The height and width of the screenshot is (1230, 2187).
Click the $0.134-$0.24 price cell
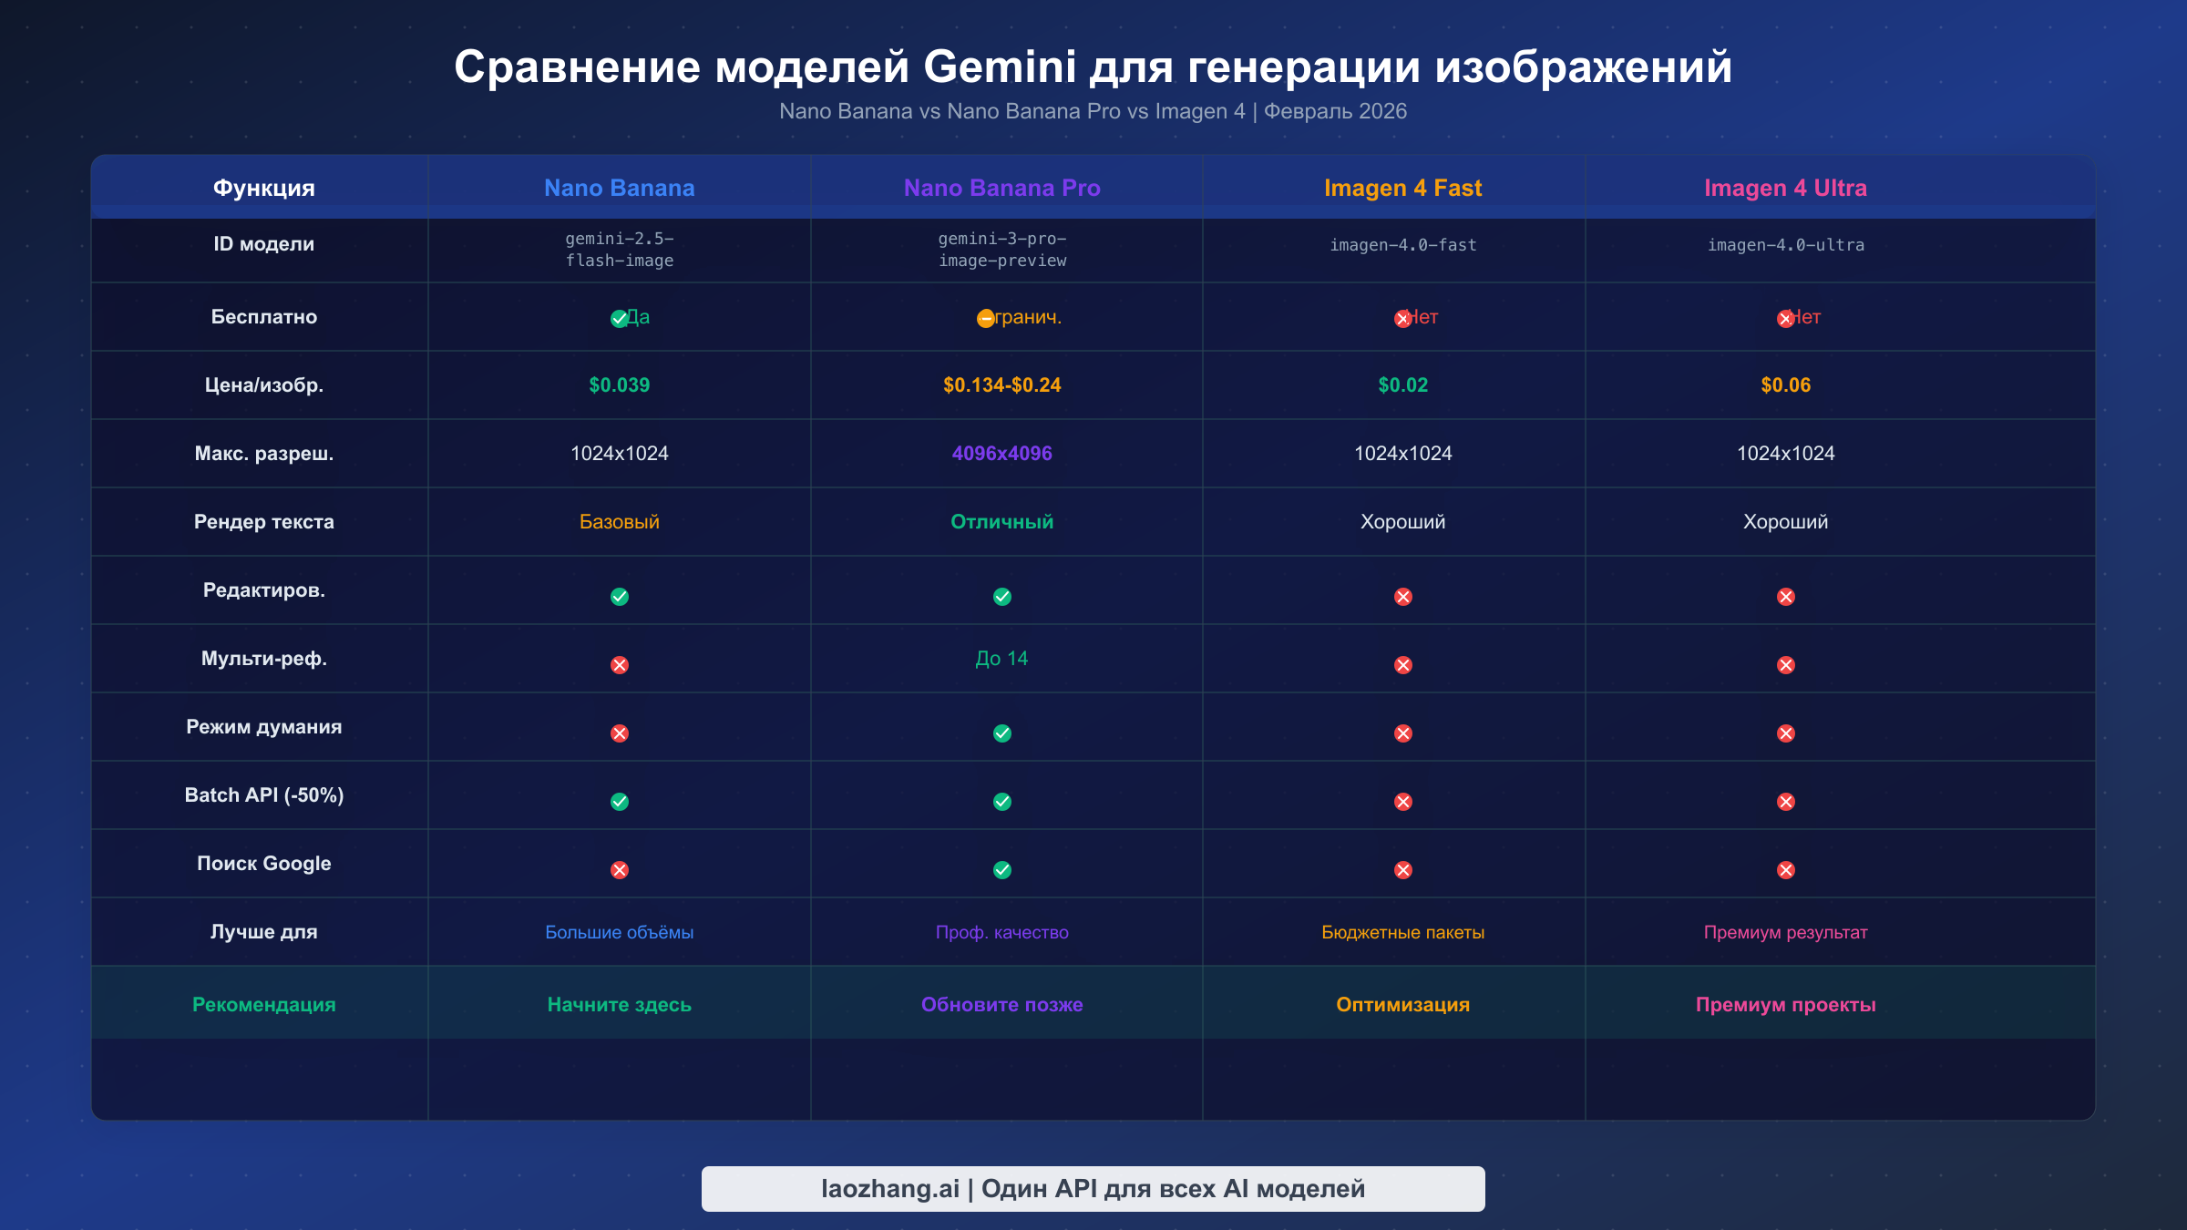[x=1002, y=384]
